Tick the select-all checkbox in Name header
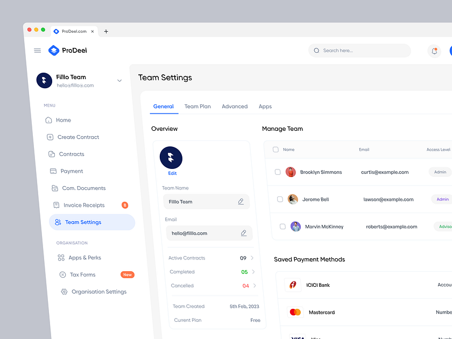 tap(276, 150)
